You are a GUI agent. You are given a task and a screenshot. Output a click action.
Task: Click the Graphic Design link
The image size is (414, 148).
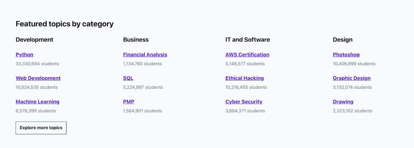tap(352, 78)
